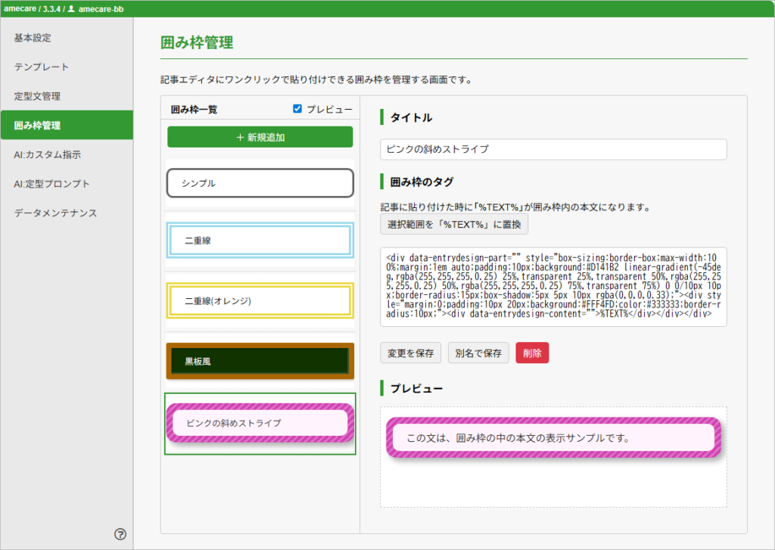Add a new frame with 新規追加
The image size is (775, 550).
coord(260,137)
